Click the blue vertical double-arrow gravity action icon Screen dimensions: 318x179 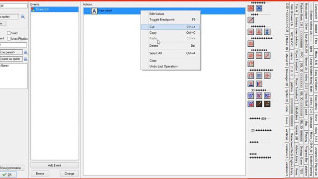pyautogui.click(x=267, y=32)
